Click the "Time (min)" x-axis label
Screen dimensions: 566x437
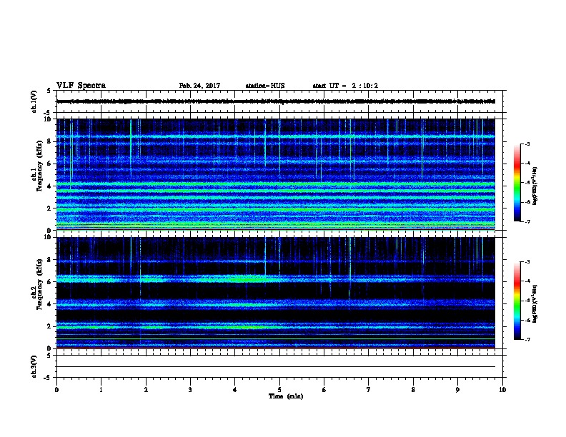(286, 396)
